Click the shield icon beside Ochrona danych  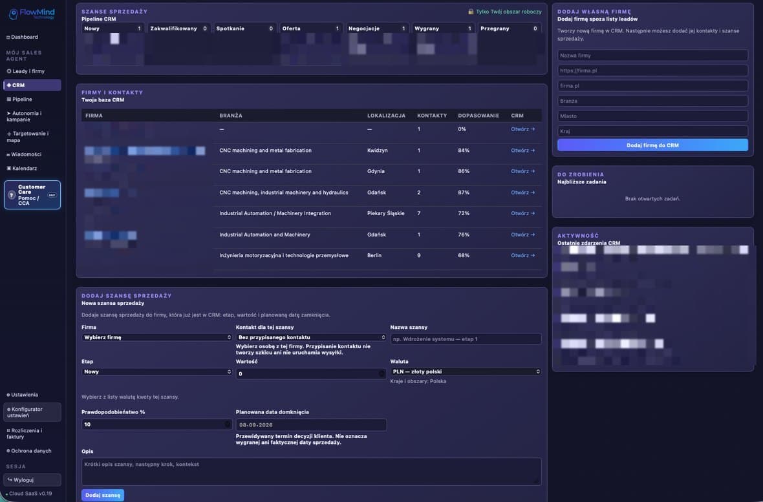8,451
